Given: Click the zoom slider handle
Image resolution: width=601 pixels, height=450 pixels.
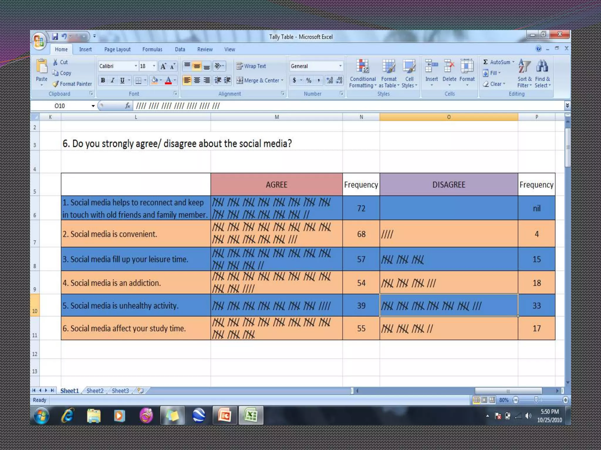Looking at the screenshot, I should (536, 400).
